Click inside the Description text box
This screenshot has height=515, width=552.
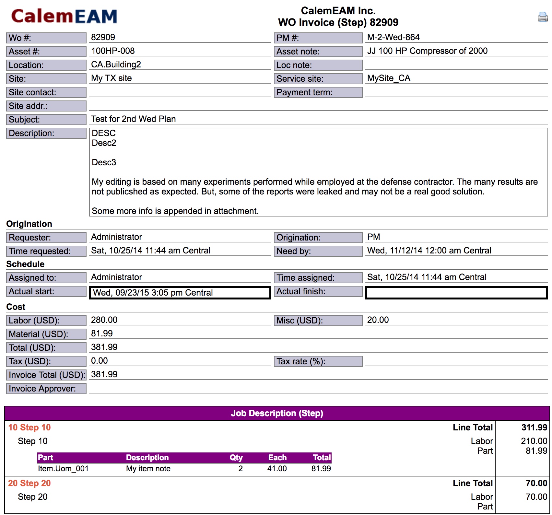(x=318, y=172)
